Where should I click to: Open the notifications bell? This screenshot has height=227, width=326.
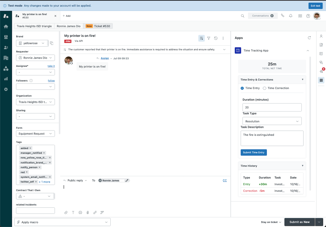(x=291, y=16)
